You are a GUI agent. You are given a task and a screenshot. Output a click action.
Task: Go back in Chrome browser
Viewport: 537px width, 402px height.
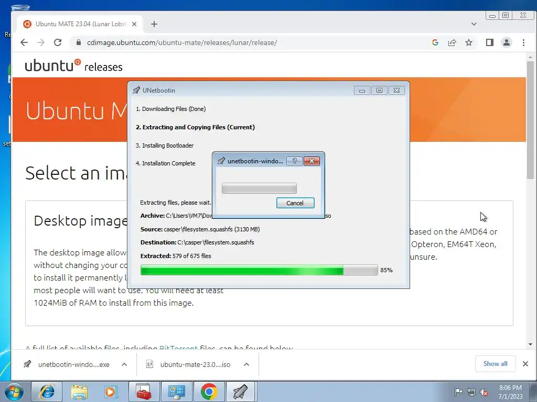[24, 42]
